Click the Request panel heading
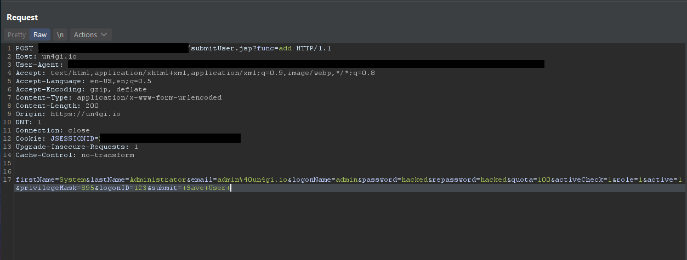687x260 pixels. (22, 18)
